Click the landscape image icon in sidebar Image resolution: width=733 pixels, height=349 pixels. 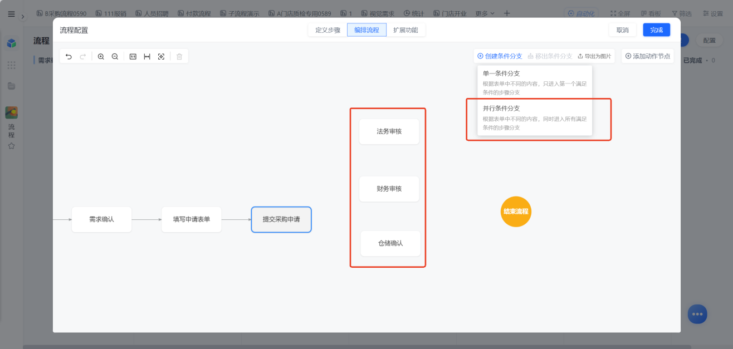[11, 112]
